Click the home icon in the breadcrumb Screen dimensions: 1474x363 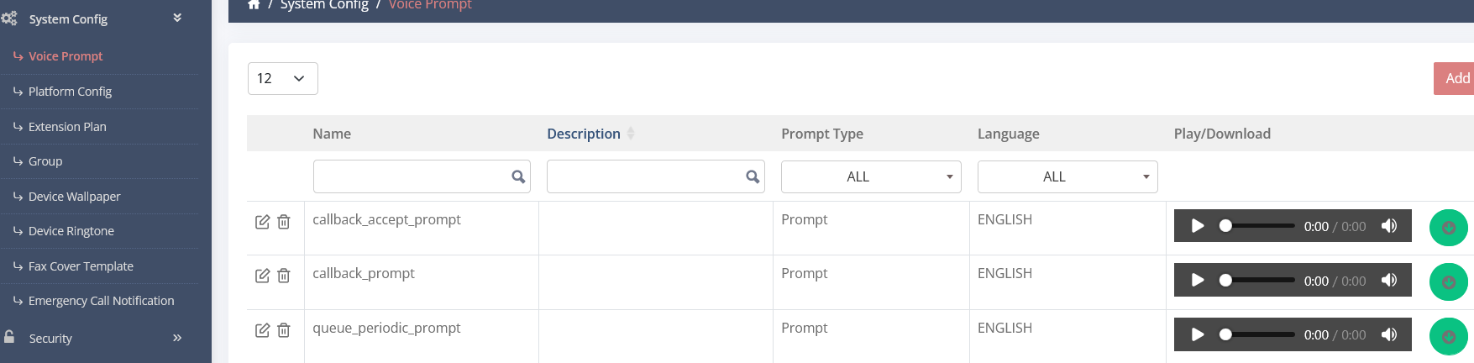(254, 5)
